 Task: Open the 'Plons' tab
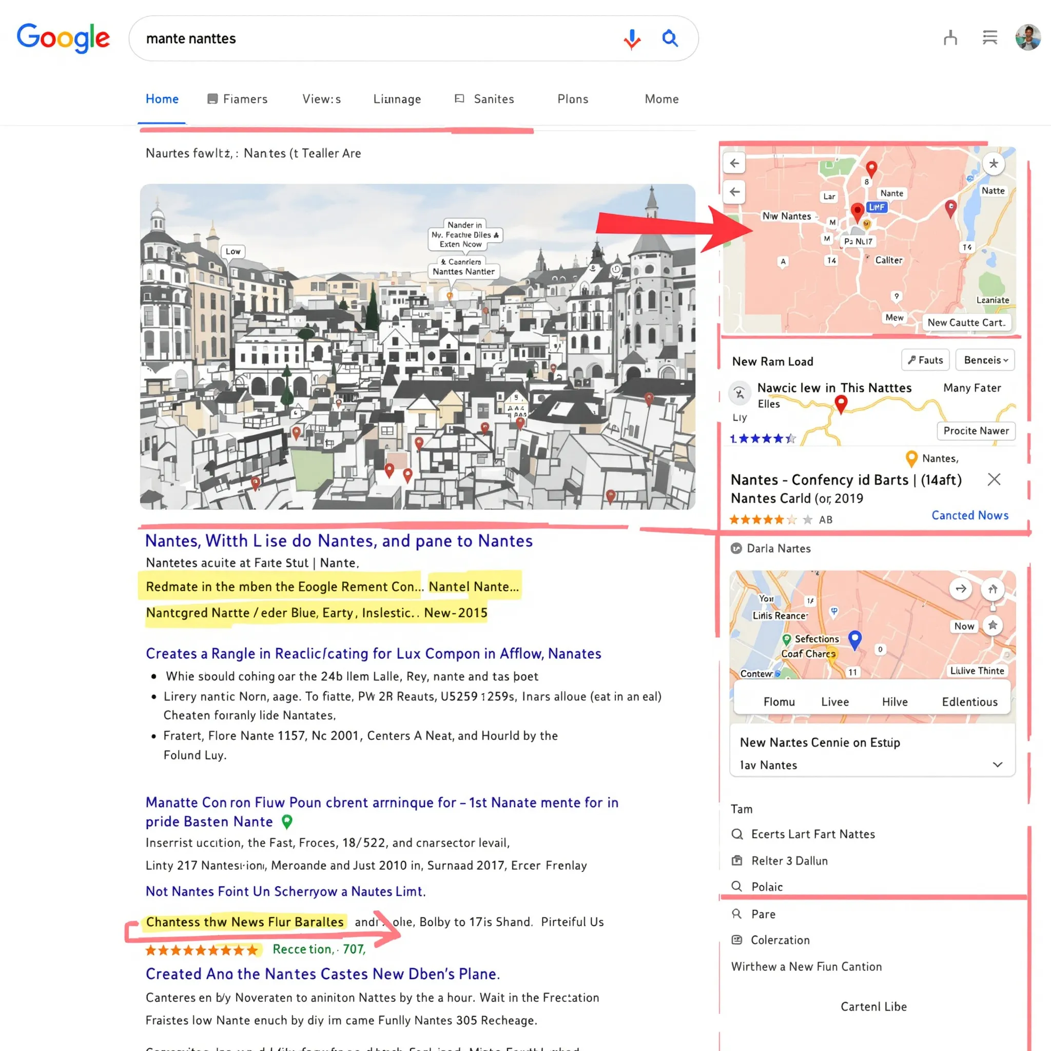tap(572, 99)
